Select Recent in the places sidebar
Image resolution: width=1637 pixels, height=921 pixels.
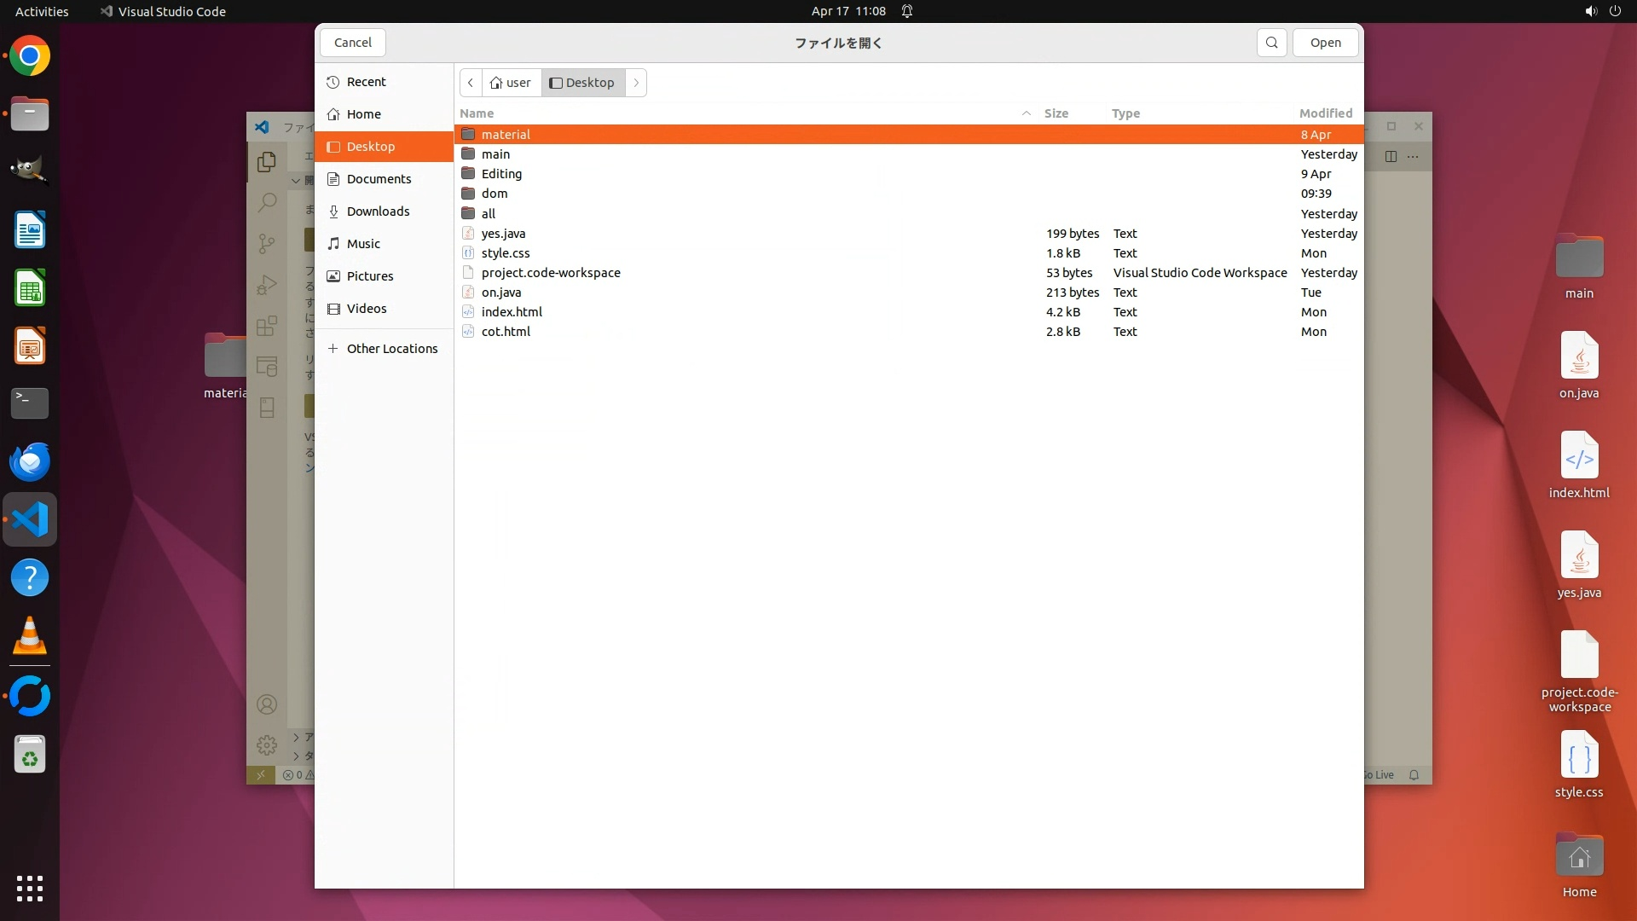click(x=366, y=82)
